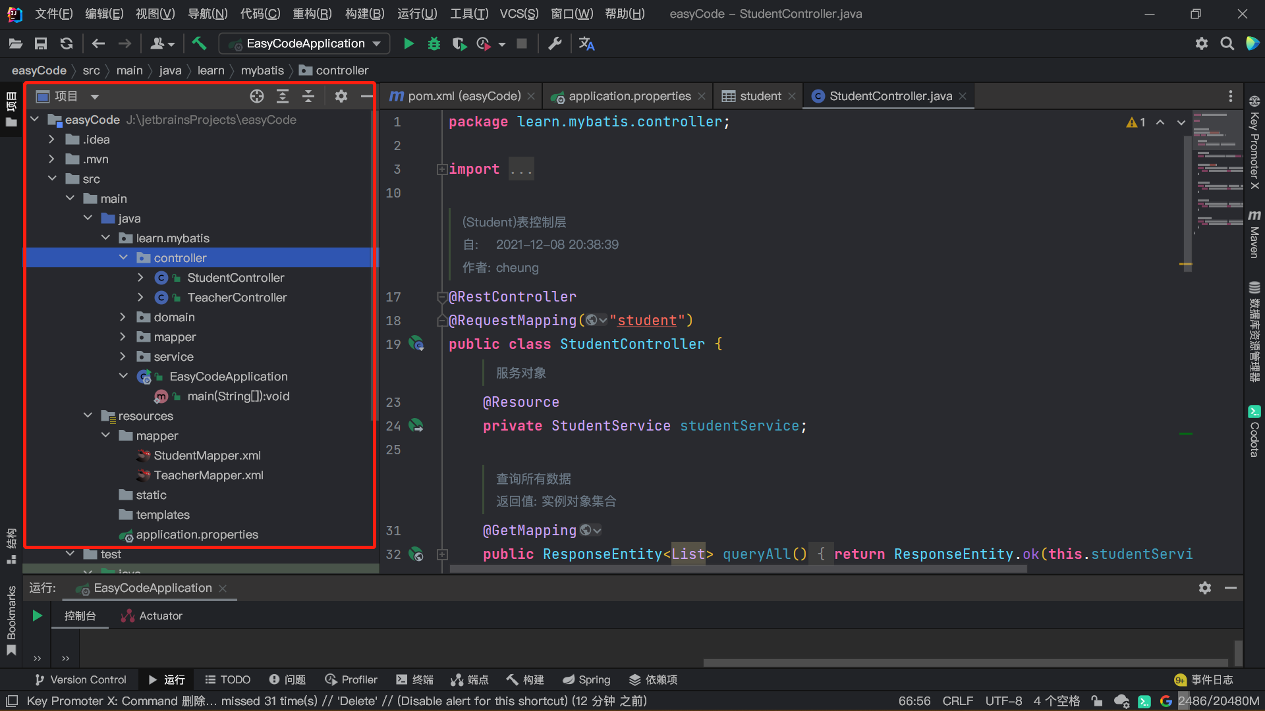This screenshot has height=711, width=1265.
Task: Open the Project panel settings gear
Action: click(341, 96)
